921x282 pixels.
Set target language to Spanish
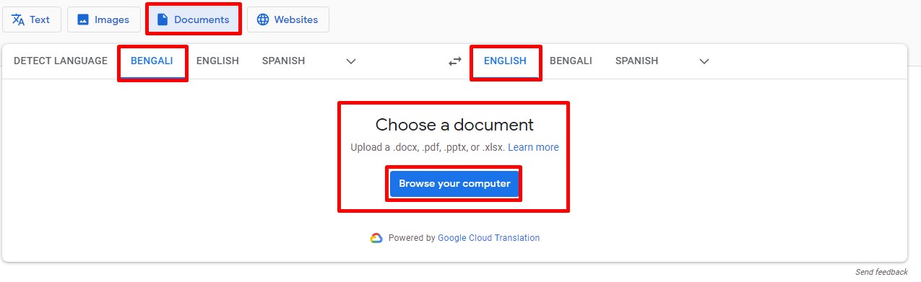coord(636,61)
